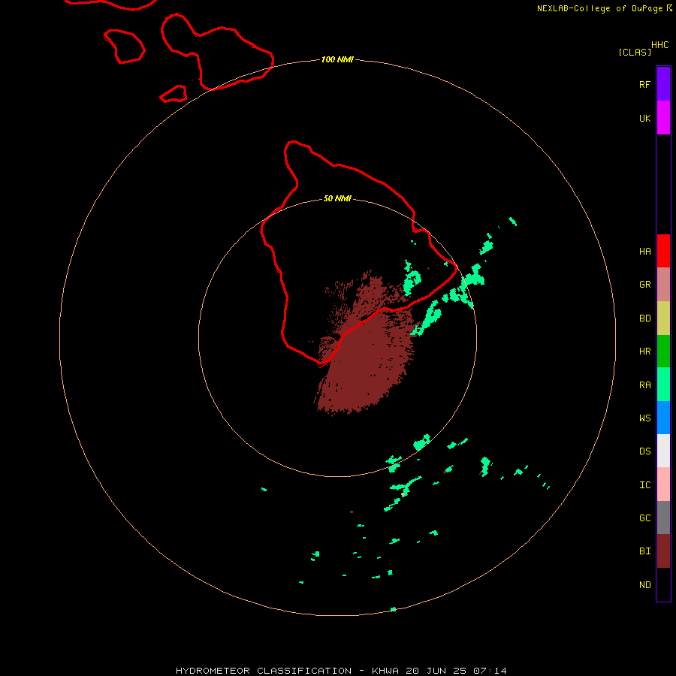Screen dimensions: 676x676
Task: Click the HA red legend swatch
Action: coord(663,251)
